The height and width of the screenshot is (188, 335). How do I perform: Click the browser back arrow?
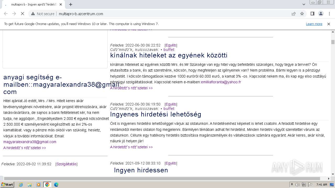6,14
